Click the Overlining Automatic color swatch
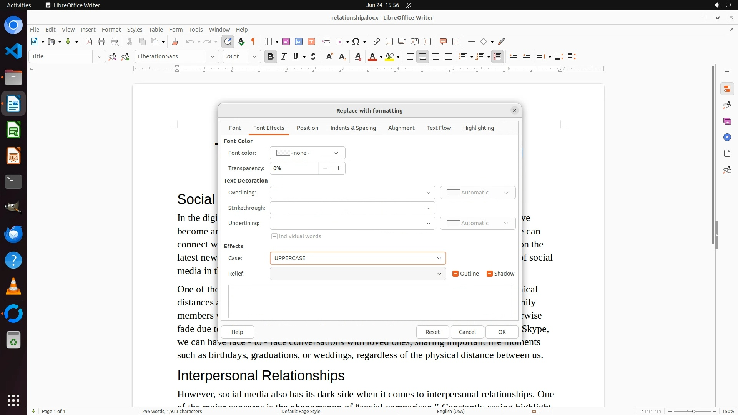 477,193
